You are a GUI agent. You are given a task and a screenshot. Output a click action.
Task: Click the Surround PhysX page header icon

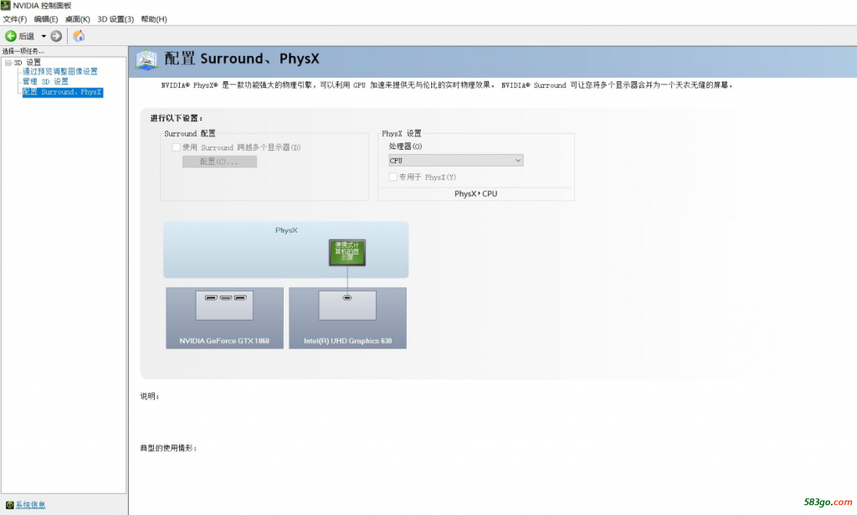click(146, 59)
